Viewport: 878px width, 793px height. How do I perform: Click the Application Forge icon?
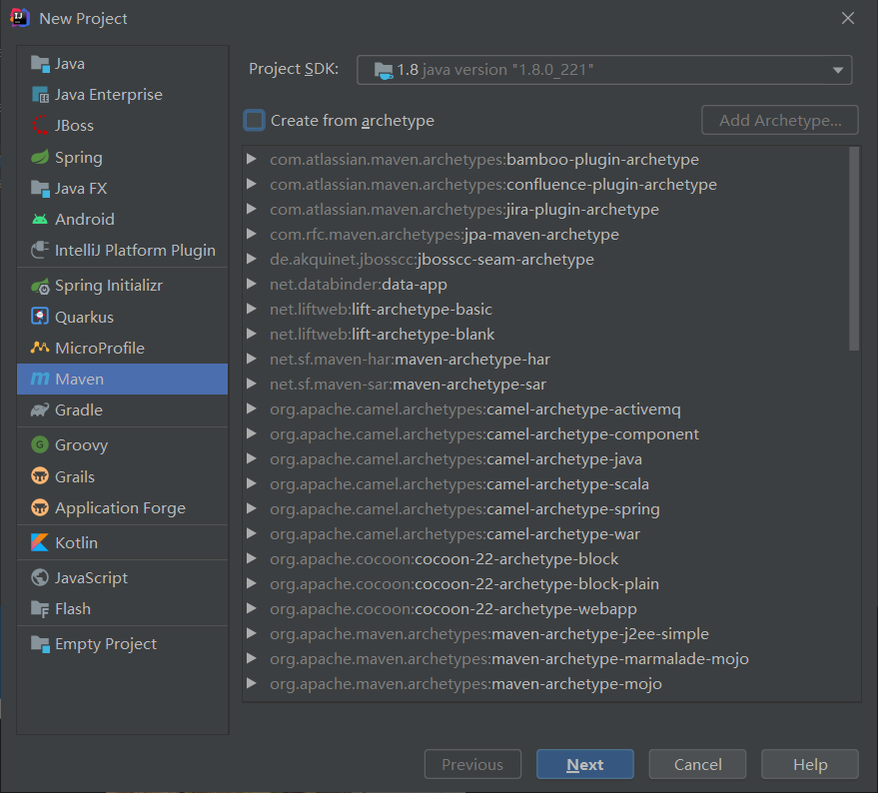click(x=40, y=507)
